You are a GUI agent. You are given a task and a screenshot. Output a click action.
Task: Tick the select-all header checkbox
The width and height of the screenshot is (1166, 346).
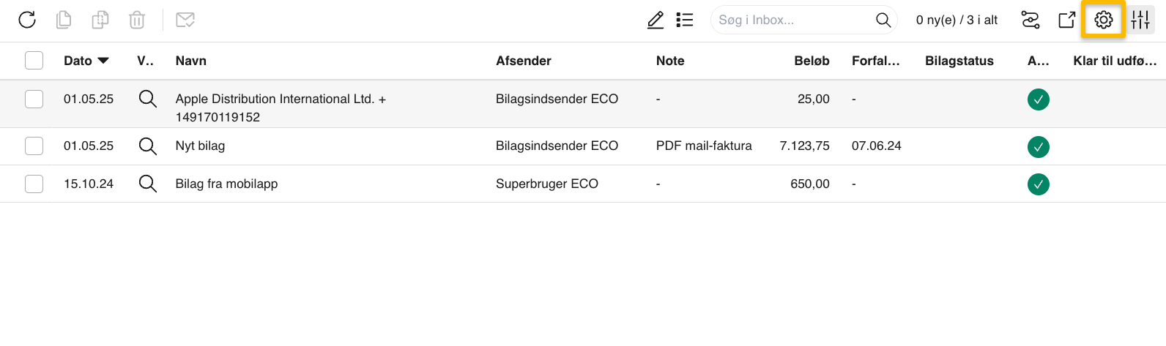34,60
